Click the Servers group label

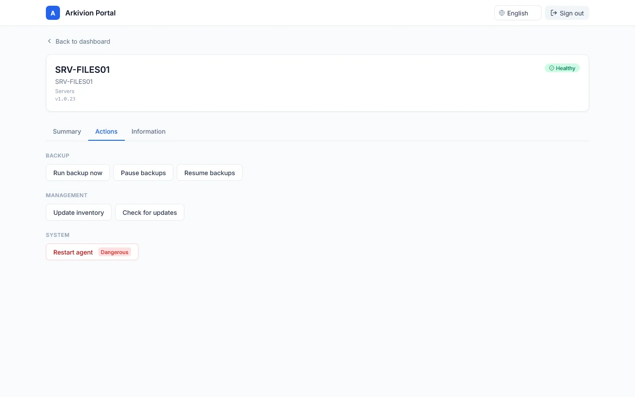[65, 91]
